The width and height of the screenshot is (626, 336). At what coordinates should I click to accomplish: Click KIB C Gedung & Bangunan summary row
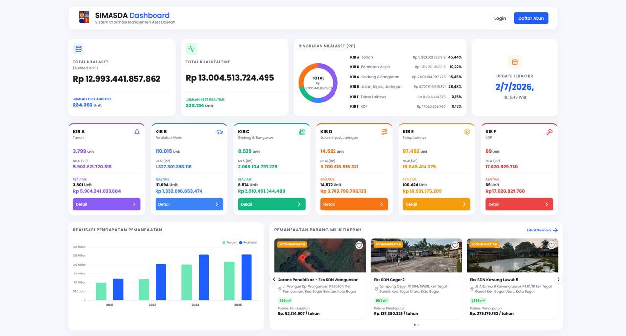click(x=405, y=77)
